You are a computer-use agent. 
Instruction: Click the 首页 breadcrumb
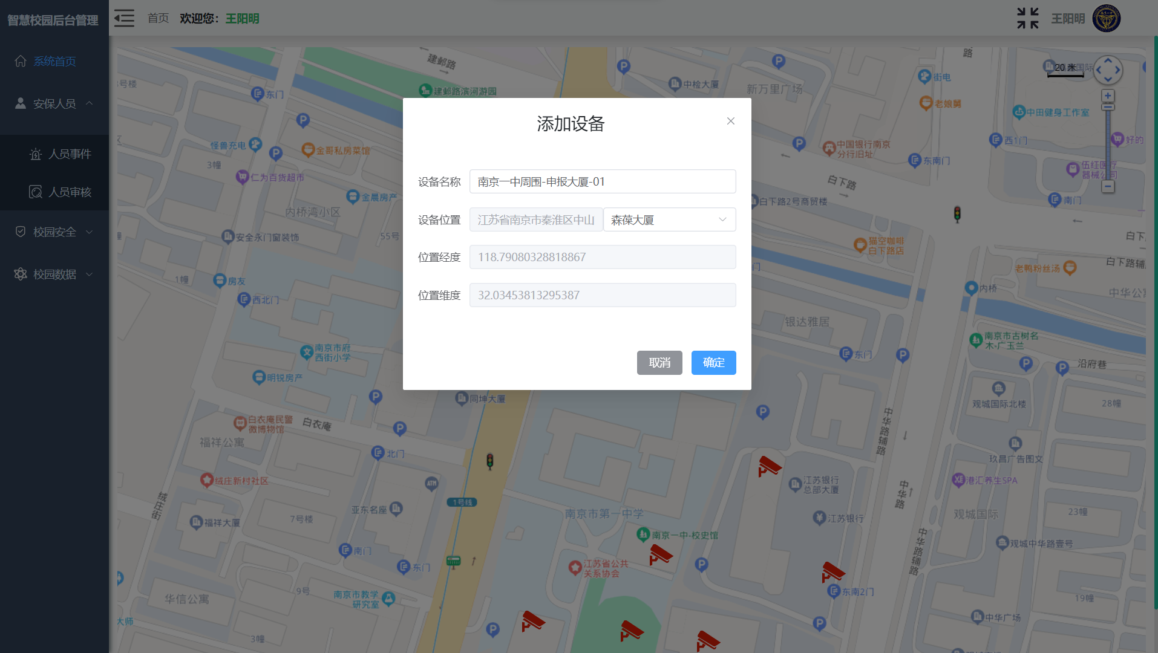click(x=159, y=18)
